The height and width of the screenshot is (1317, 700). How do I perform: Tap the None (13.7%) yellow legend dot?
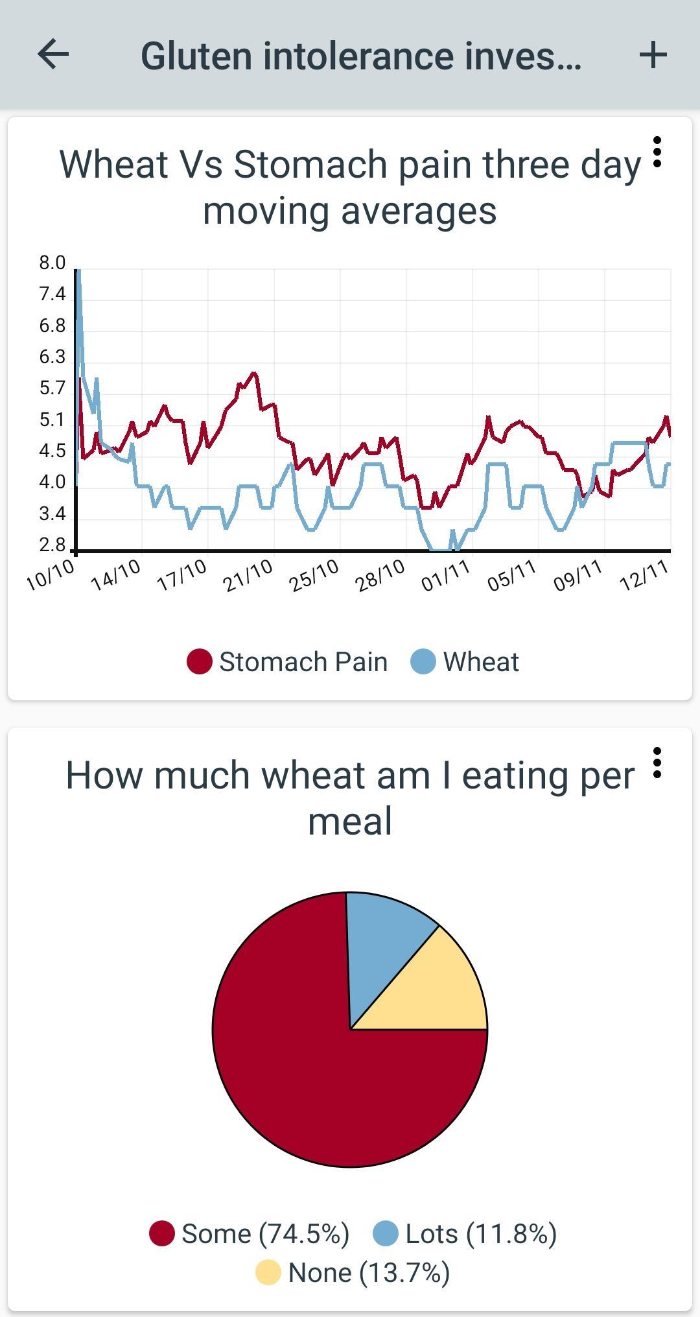click(x=268, y=1272)
